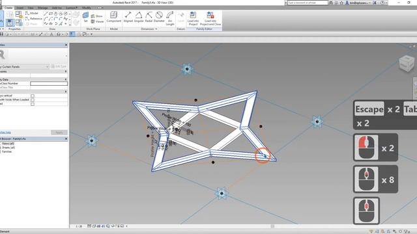This screenshot has height=234, width=417.
Task: Collapse the Constraints section in Properties
Action: 66,71
